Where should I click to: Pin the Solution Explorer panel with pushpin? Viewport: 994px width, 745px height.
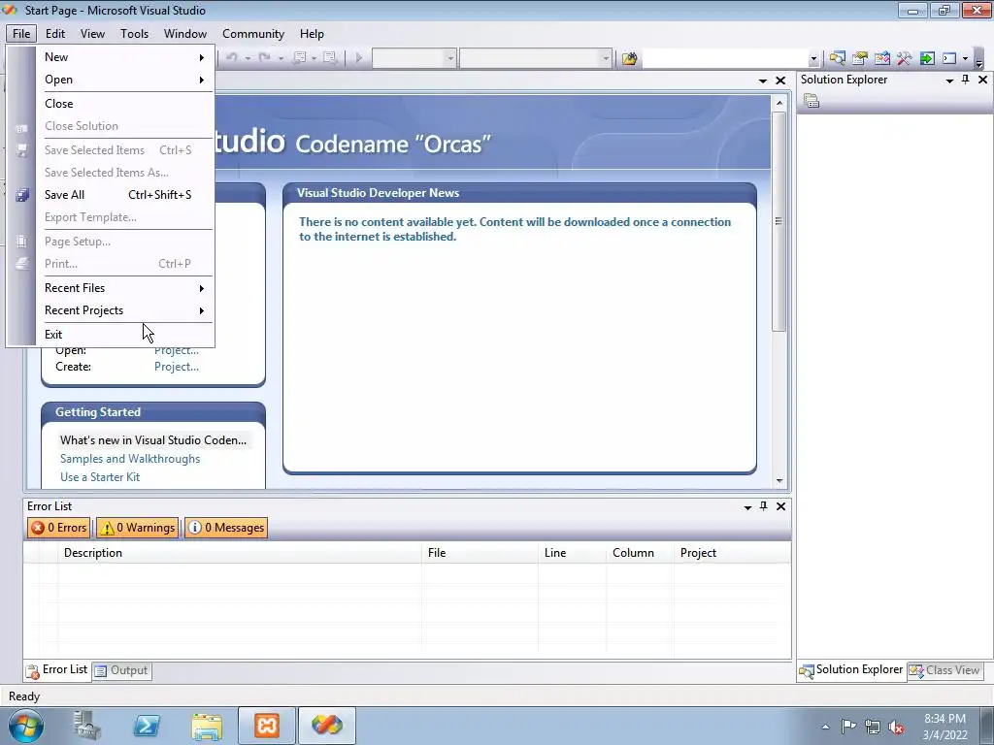[966, 80]
